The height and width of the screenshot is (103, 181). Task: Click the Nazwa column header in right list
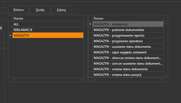[128, 18]
